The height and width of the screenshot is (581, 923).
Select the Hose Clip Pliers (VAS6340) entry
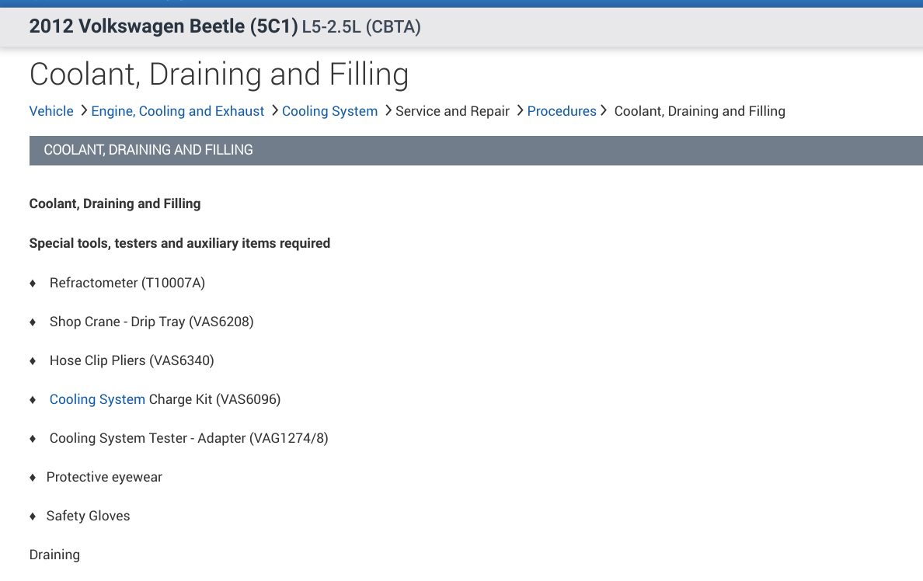[x=131, y=360]
